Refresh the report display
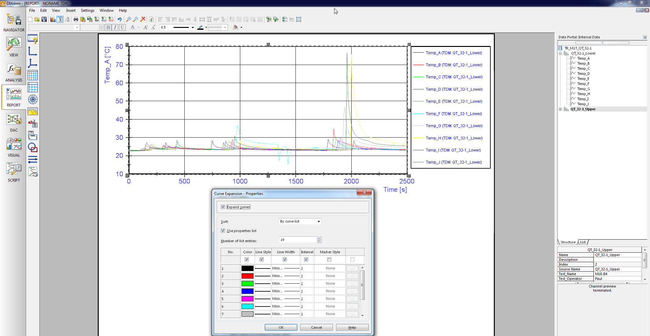This screenshot has height=336, width=650. coord(151,19)
